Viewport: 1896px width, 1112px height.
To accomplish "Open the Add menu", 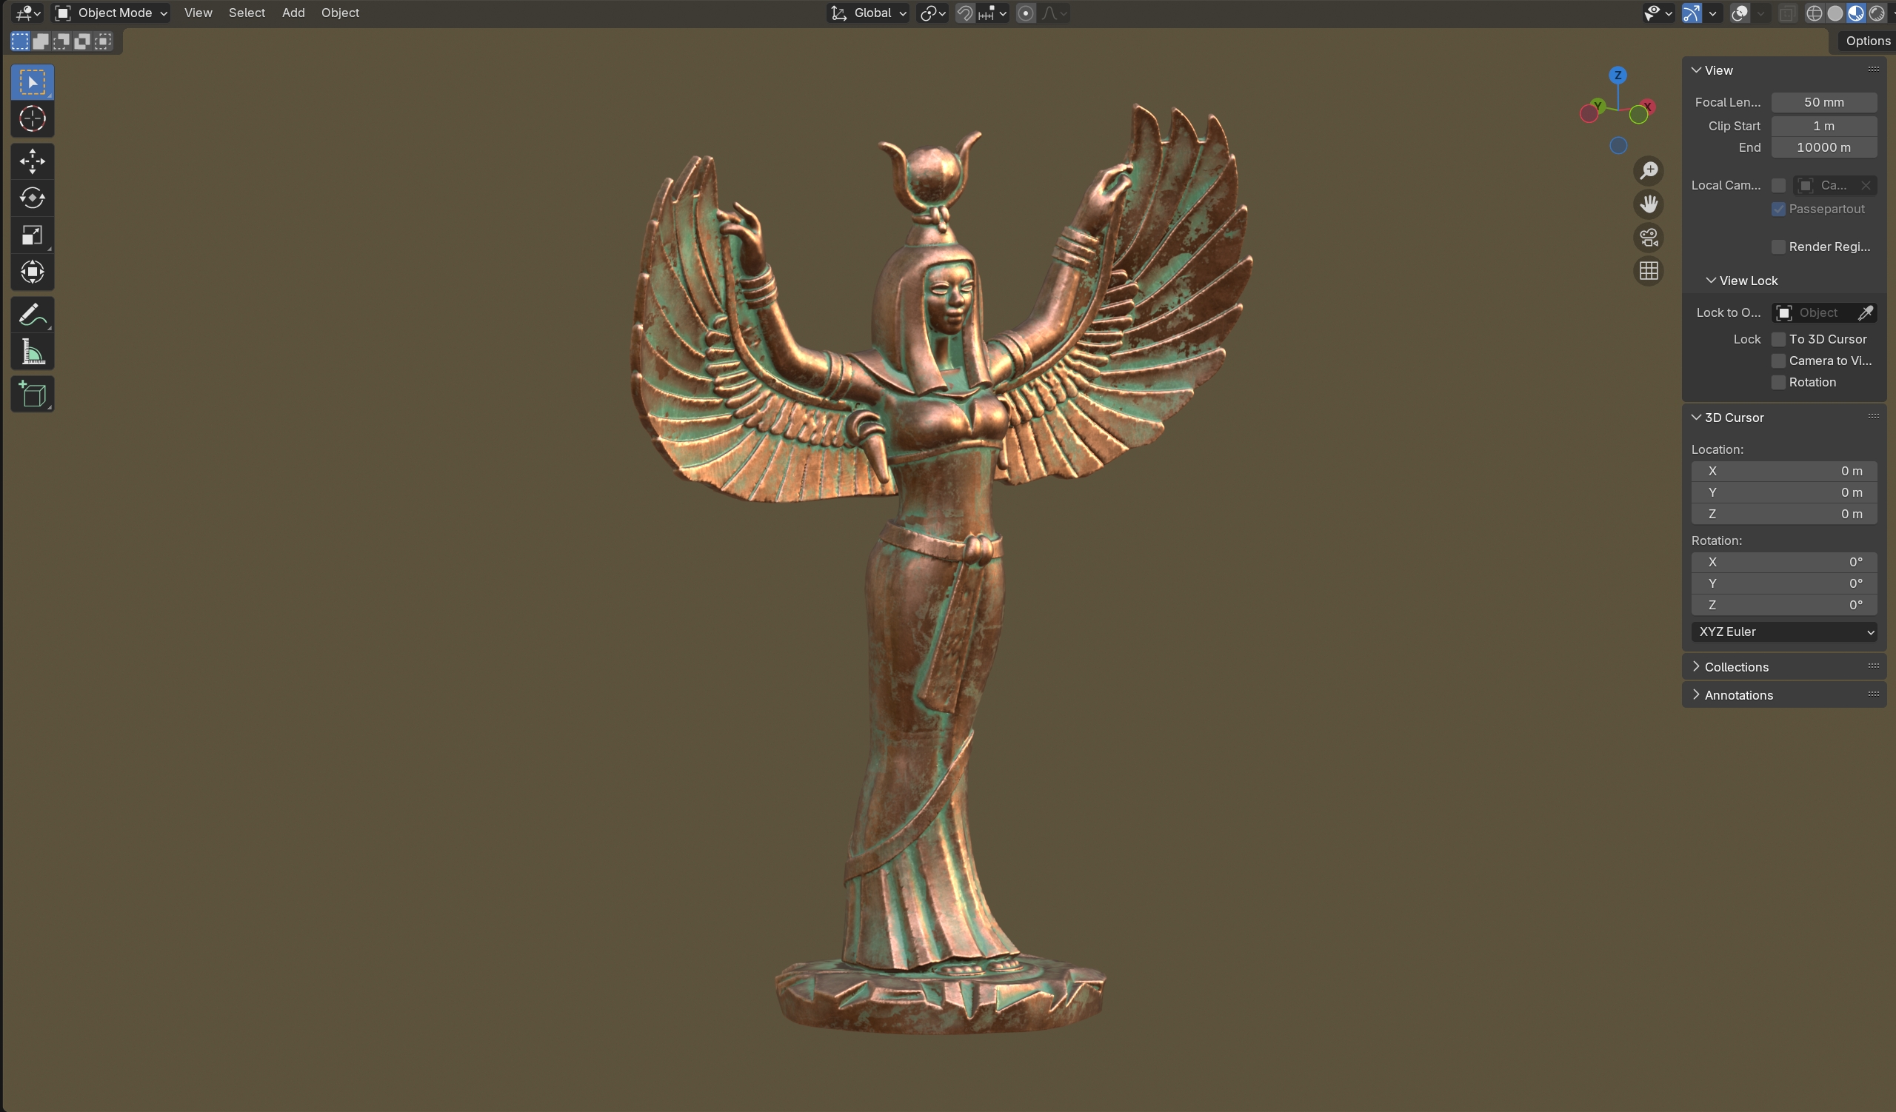I will 293,13.
